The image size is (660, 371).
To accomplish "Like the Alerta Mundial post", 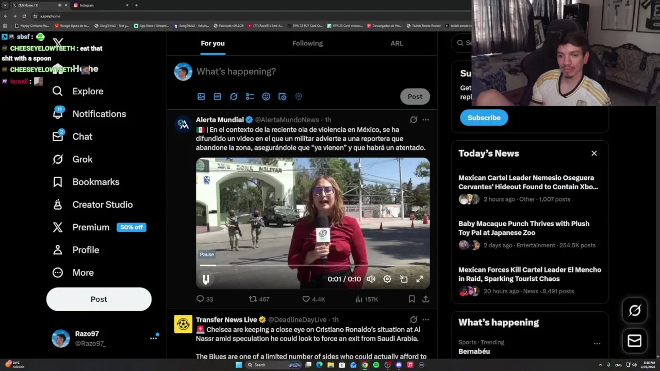I will (x=313, y=299).
